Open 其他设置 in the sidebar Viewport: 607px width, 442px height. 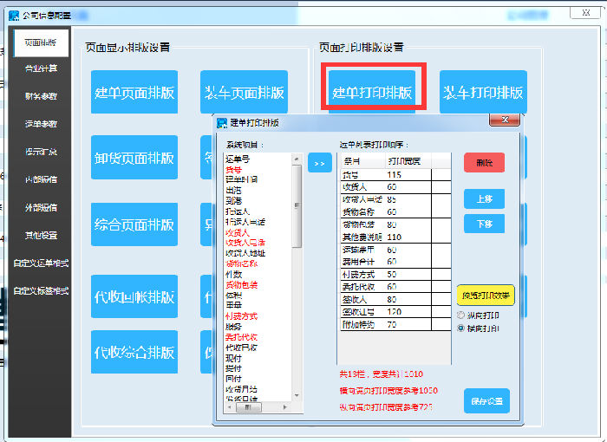point(41,235)
